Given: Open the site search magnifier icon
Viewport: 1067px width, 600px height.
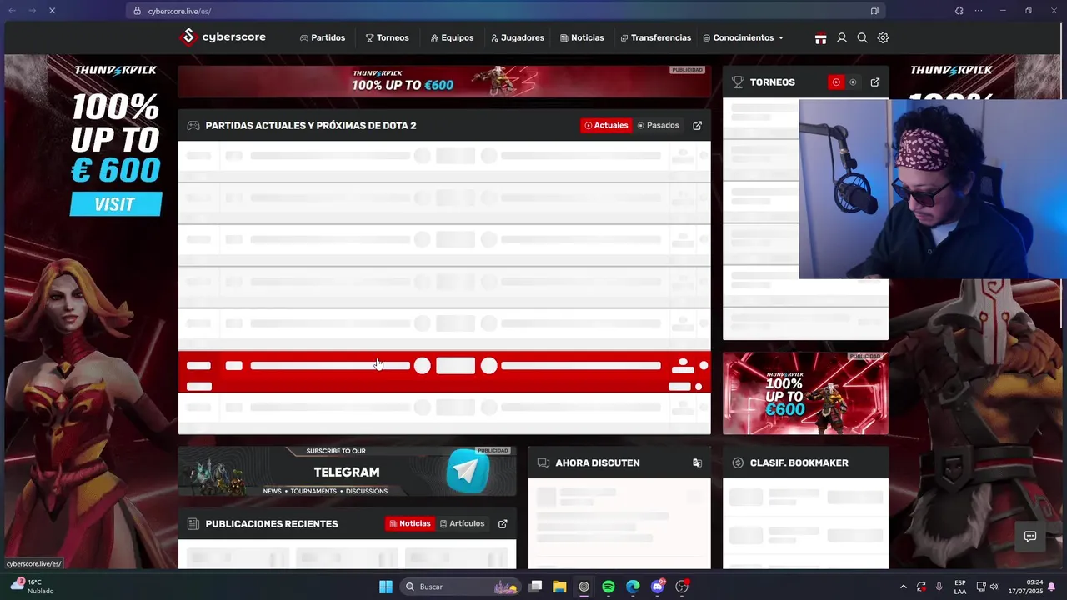Looking at the screenshot, I should (863, 38).
